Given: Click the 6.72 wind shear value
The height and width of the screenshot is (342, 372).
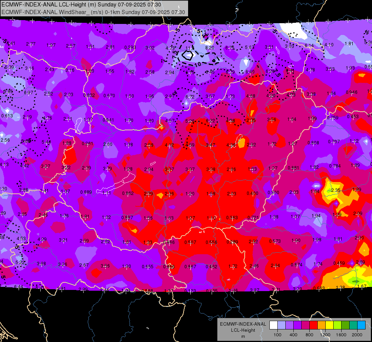Looking at the screenshot, I should coord(190,97).
